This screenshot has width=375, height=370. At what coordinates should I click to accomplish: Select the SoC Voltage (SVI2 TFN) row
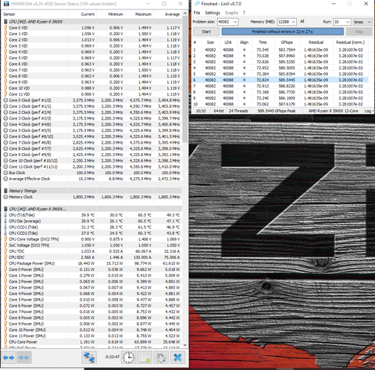coord(92,245)
